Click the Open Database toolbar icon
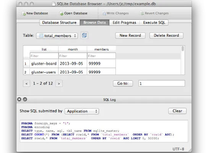 click(x=61, y=13)
